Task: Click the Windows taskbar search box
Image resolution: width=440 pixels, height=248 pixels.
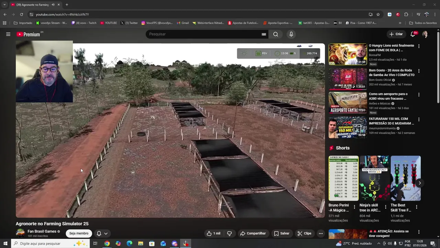Action: point(50,244)
